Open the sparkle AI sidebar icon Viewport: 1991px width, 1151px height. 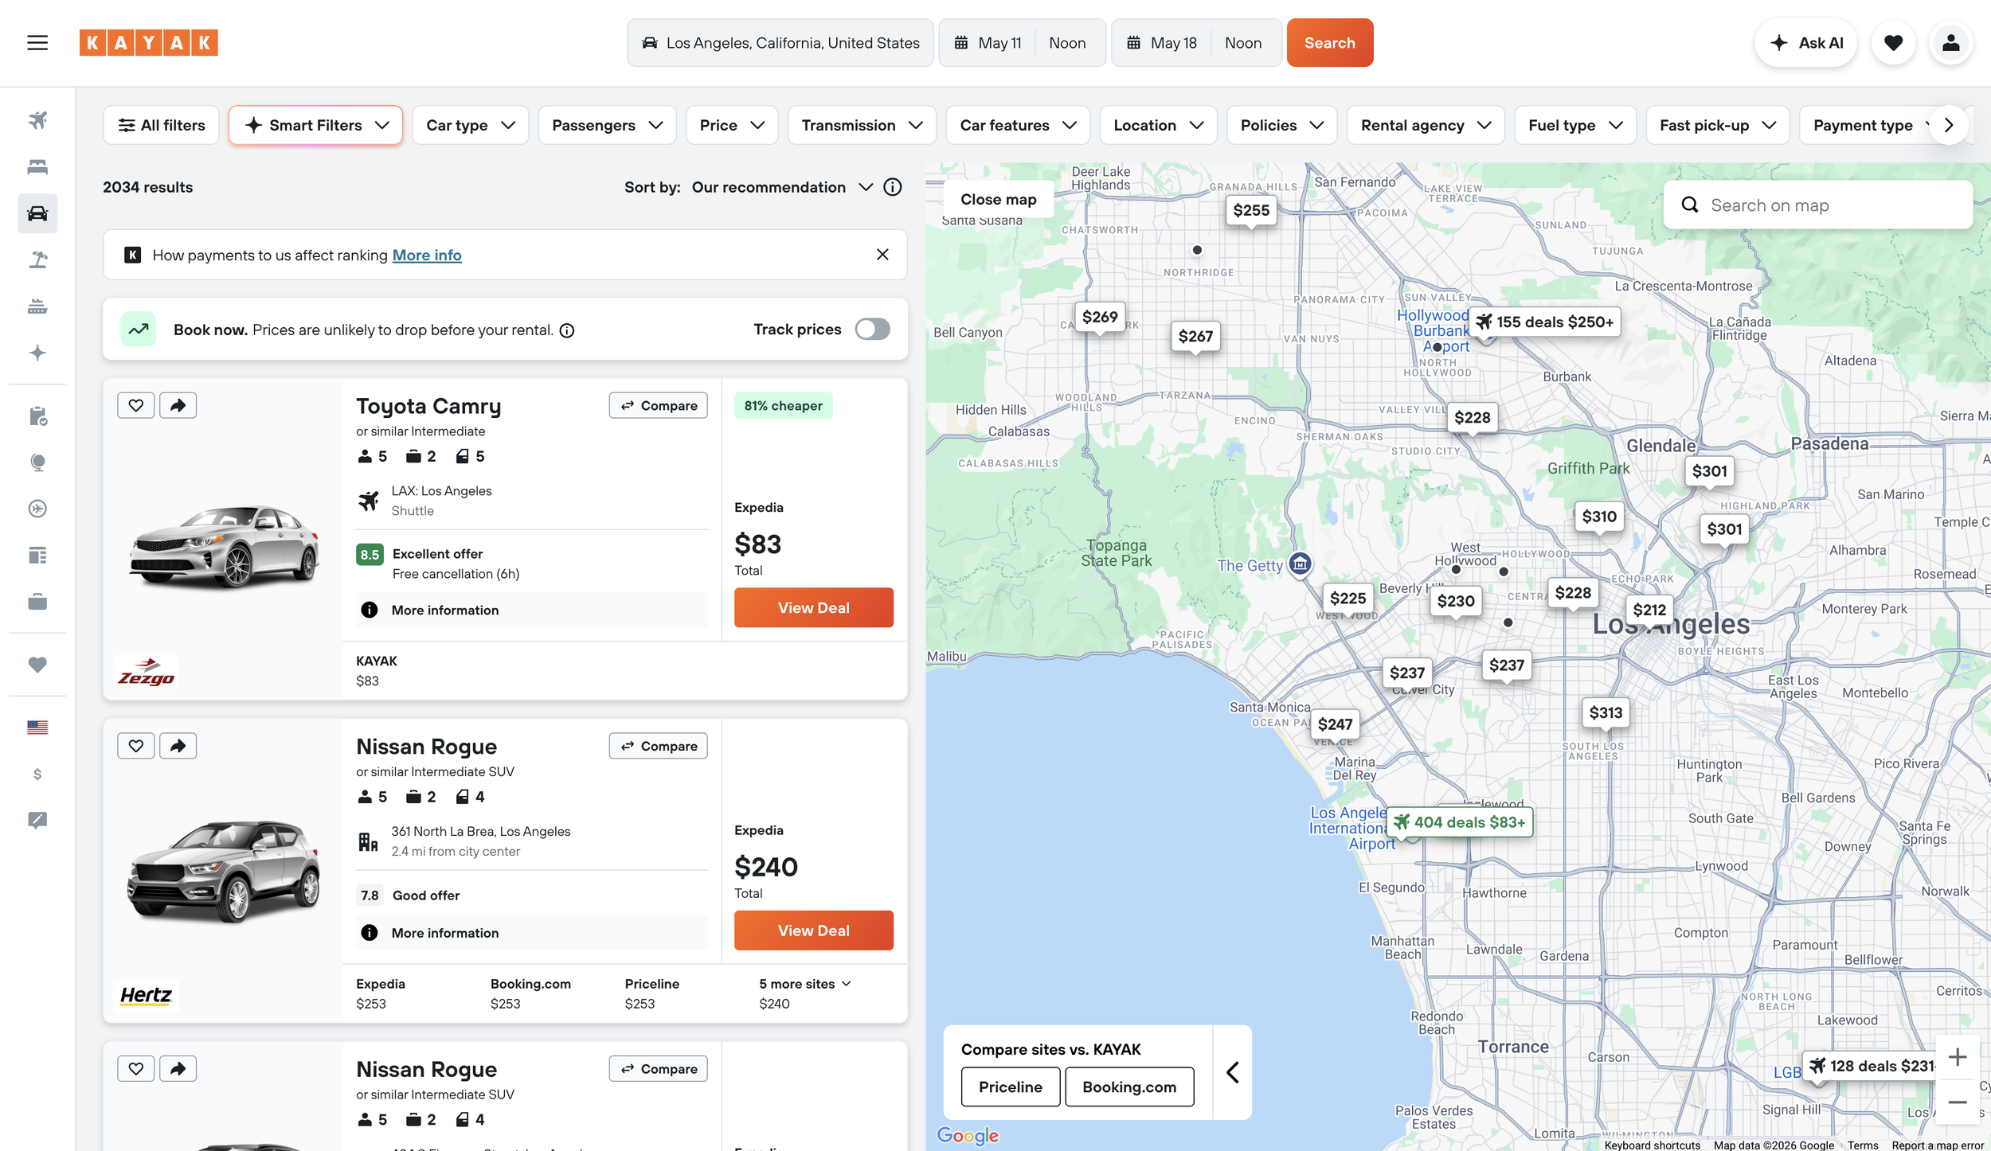click(37, 353)
